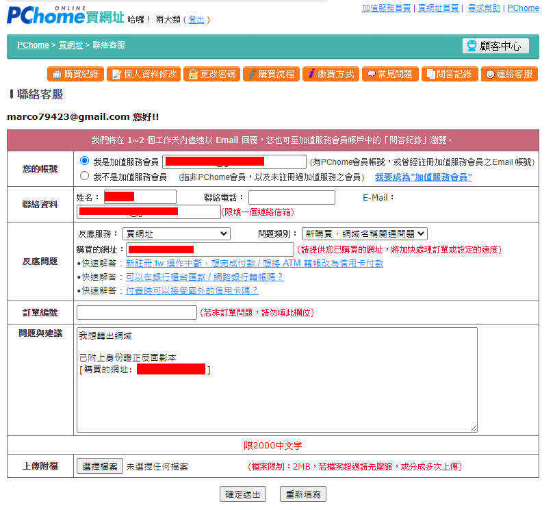Click the 限填一個連絡信箱 note
This screenshot has height=510, width=555.
click(258, 212)
